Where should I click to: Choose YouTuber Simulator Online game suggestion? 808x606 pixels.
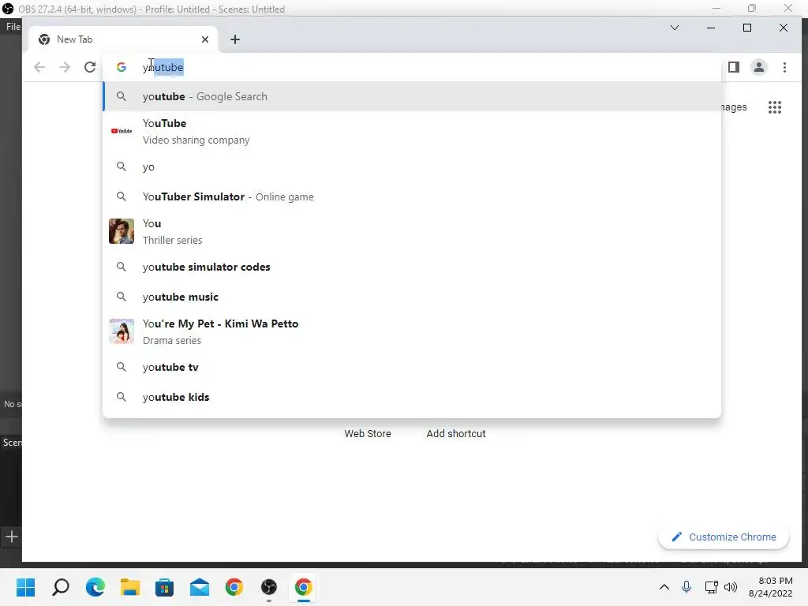point(412,196)
